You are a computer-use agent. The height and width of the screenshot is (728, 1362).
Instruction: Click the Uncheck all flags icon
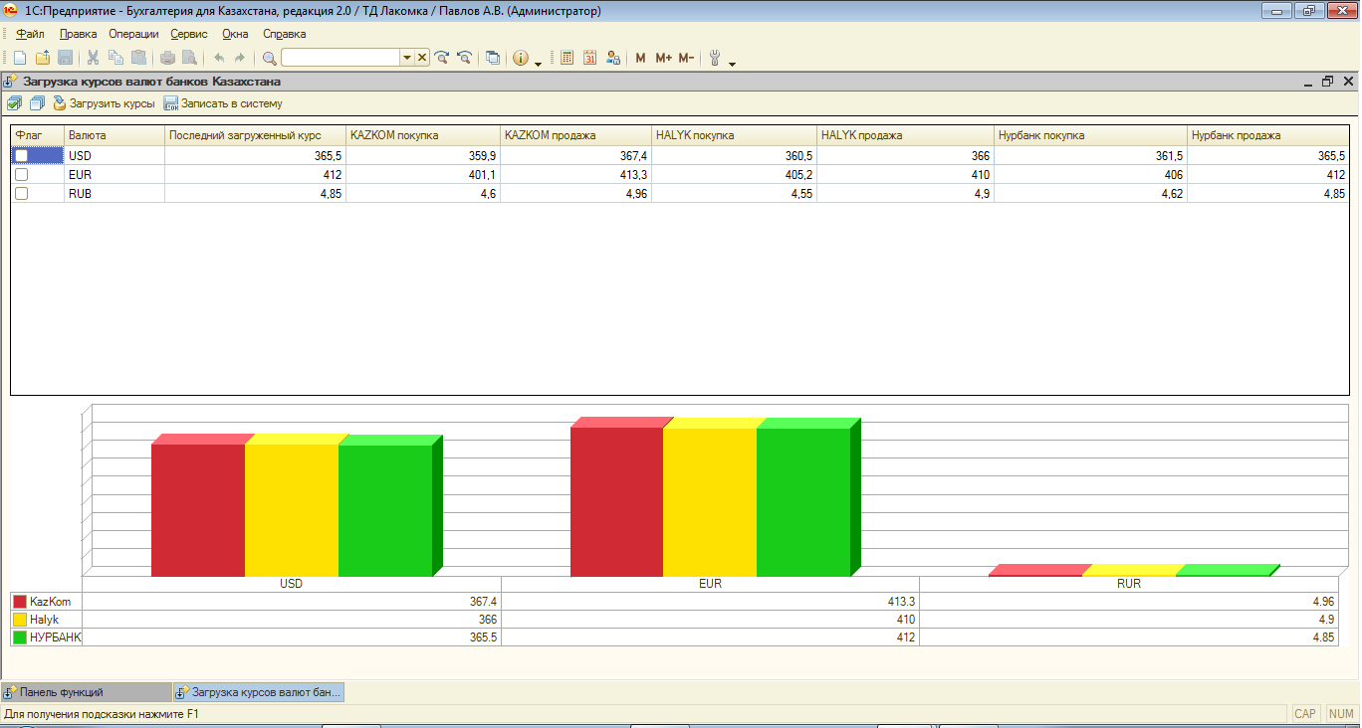37,103
